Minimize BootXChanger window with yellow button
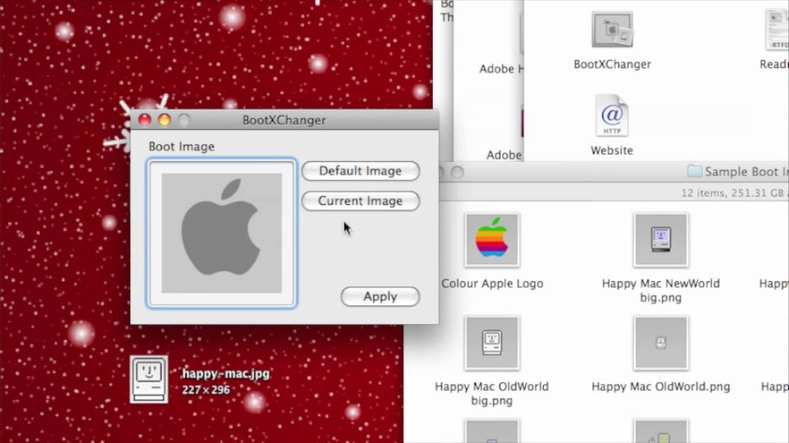 [165, 120]
